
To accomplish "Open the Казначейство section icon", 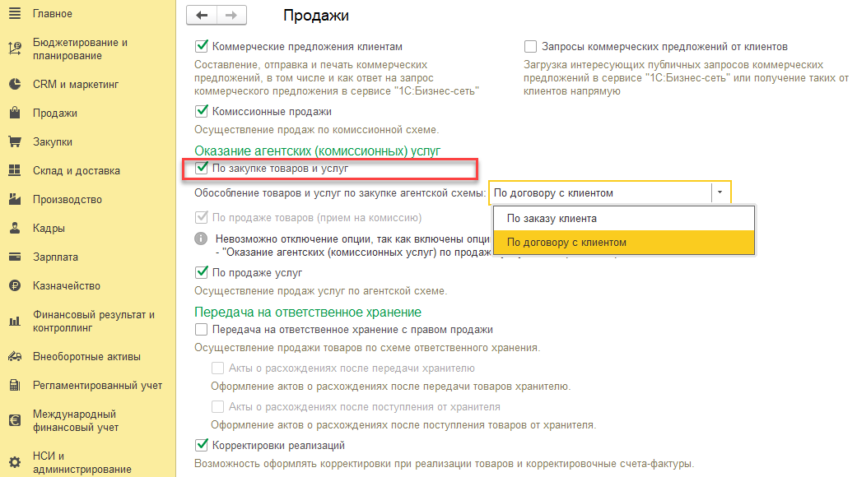I will pos(14,285).
